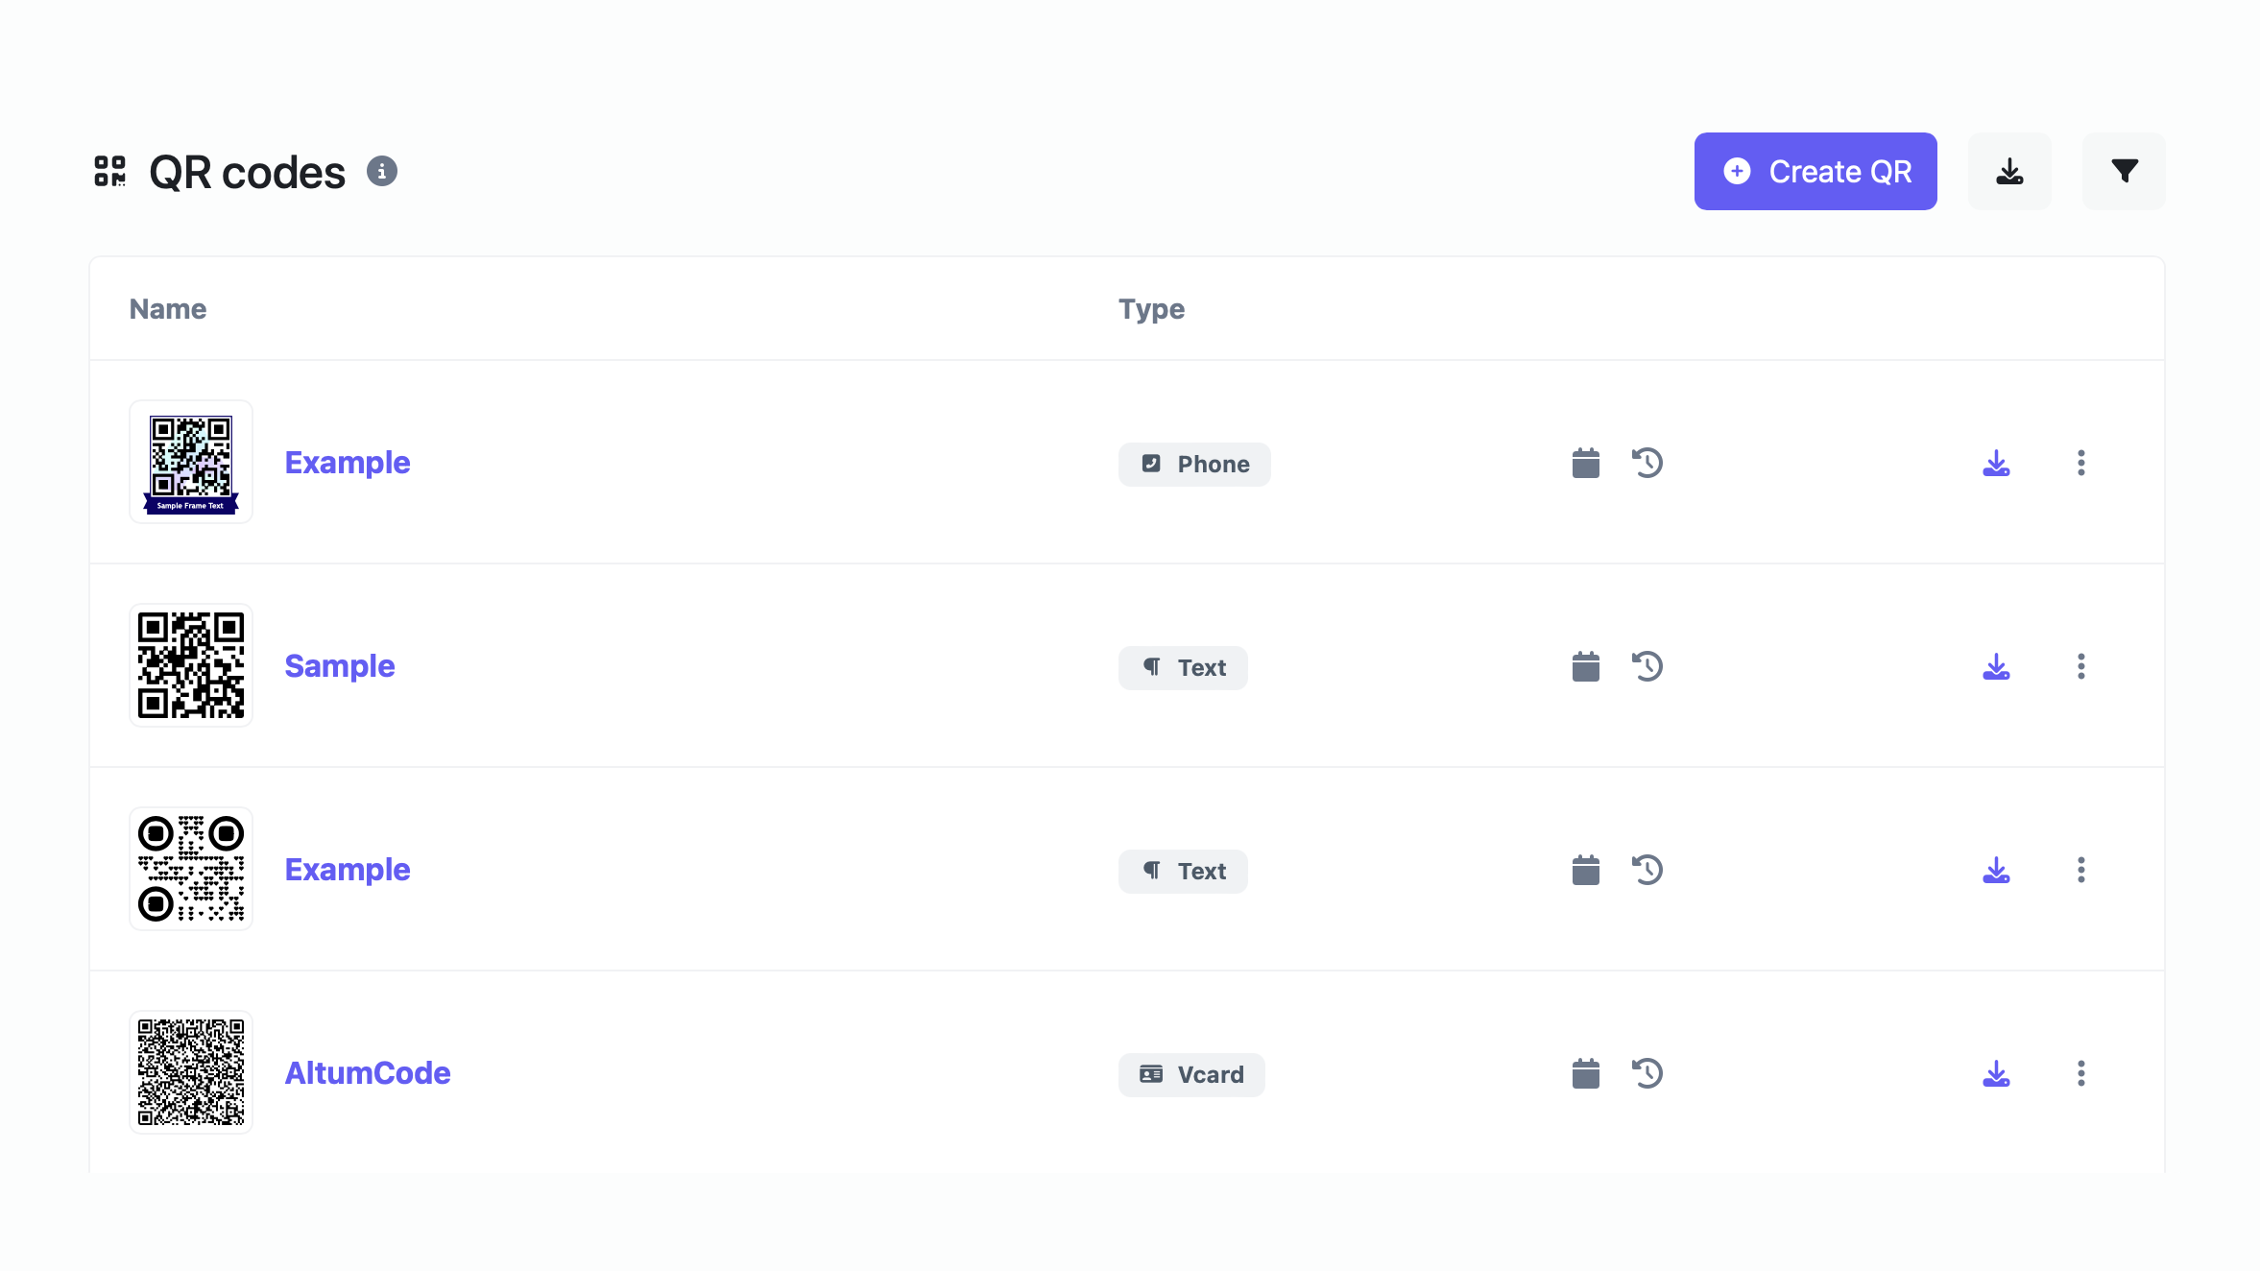This screenshot has width=2260, height=1271.
Task: Download the Sample QR code
Action: [x=1996, y=667]
